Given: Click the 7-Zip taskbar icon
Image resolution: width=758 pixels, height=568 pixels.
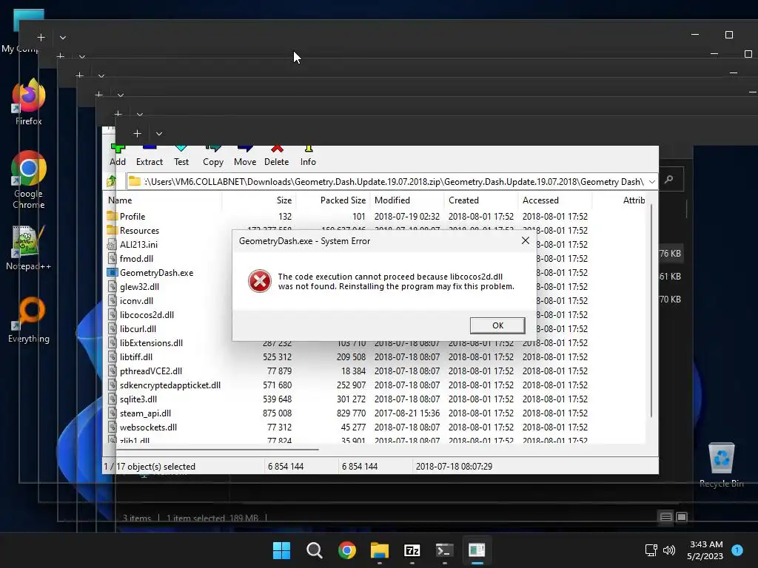Looking at the screenshot, I should 412,550.
